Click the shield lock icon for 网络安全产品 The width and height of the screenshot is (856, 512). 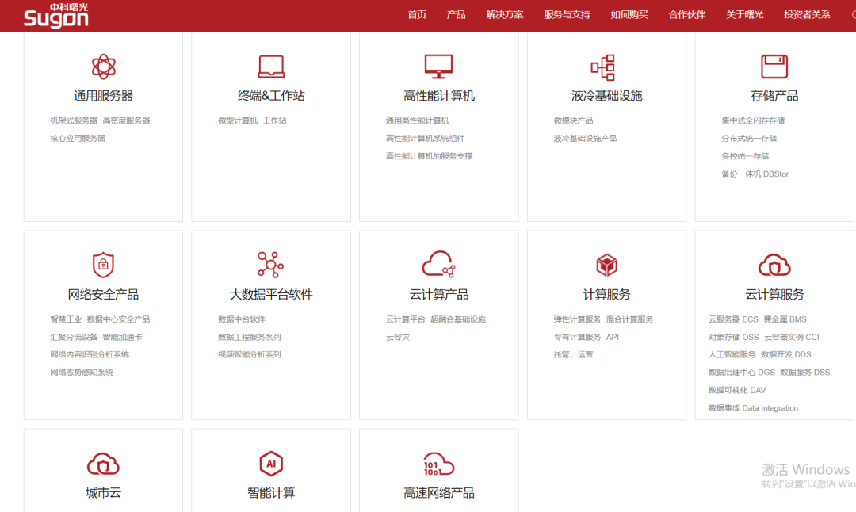coord(103,265)
